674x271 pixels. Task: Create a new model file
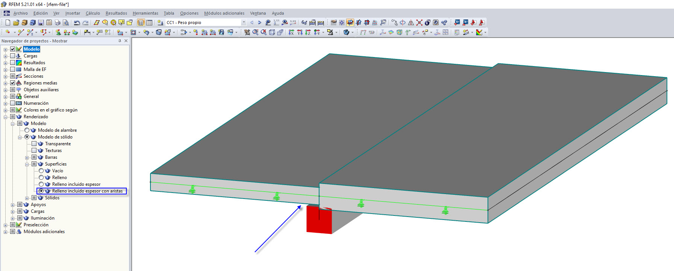point(8,23)
